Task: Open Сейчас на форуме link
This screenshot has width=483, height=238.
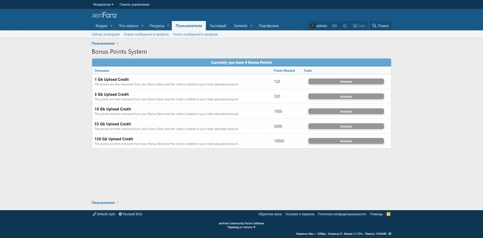Action: click(106, 34)
